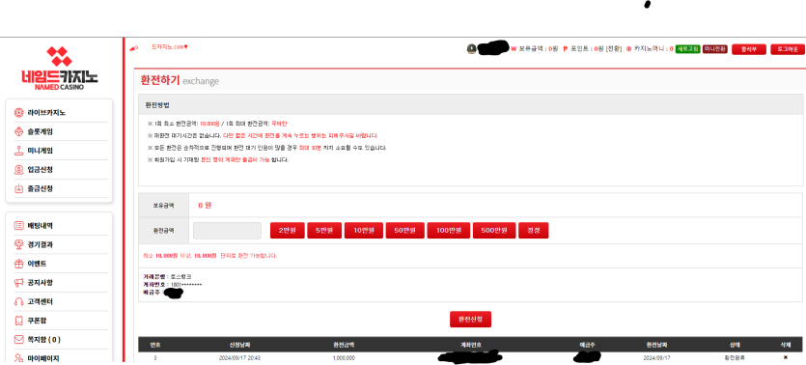Click the 경기결과 trophy icon
The width and height of the screenshot is (806, 365).
(x=18, y=244)
